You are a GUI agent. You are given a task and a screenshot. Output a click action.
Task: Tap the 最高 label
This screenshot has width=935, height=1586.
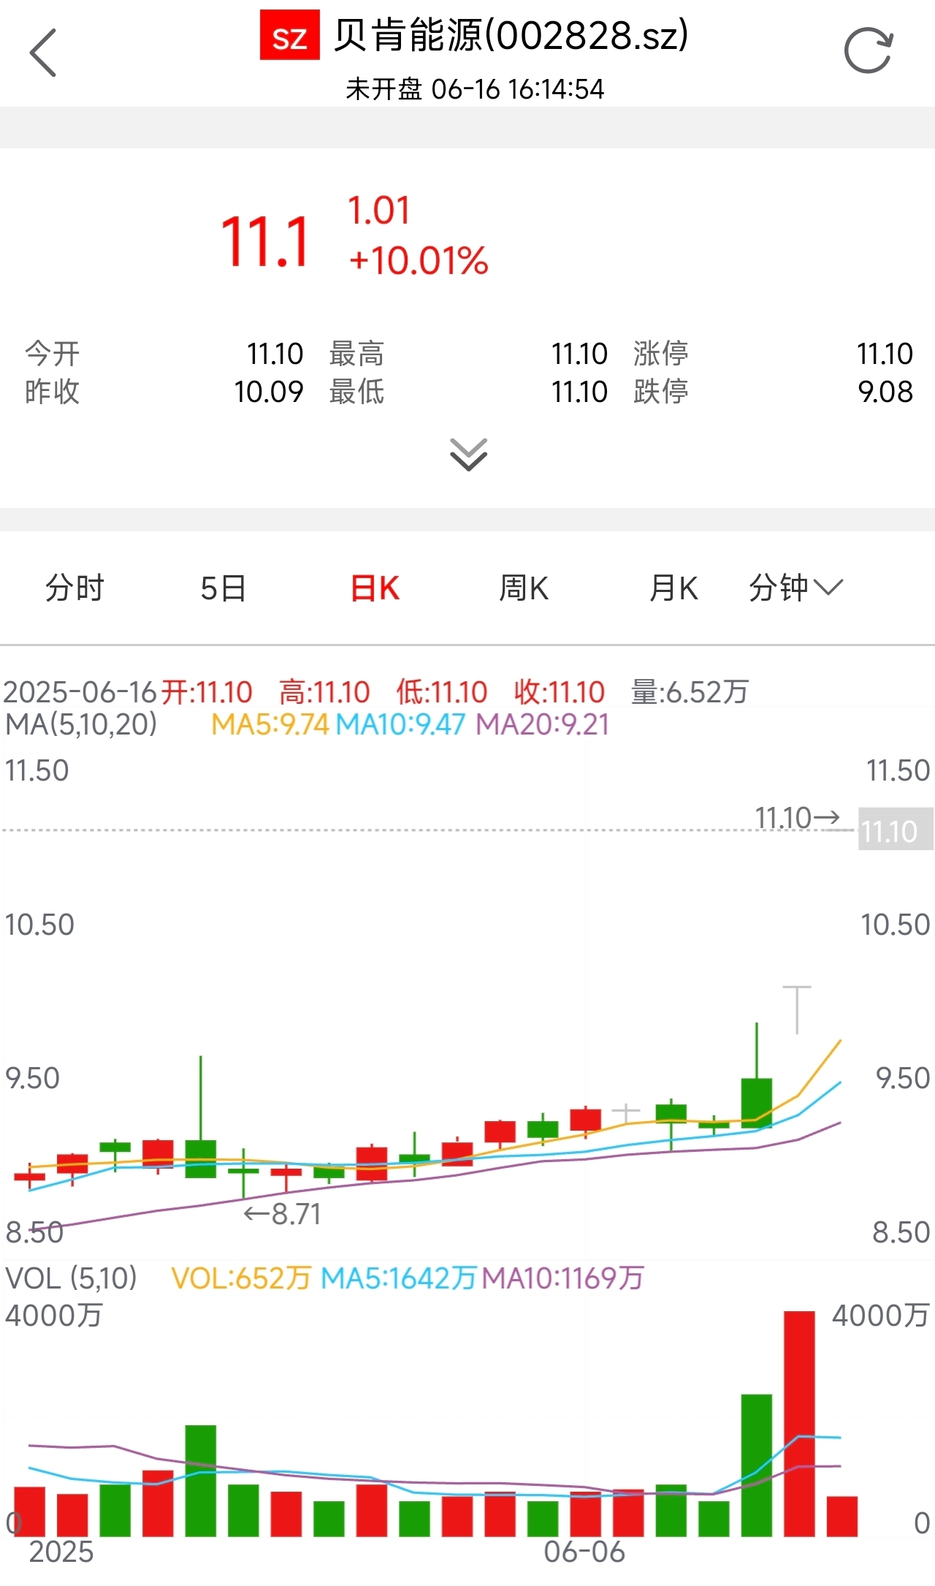[x=356, y=354]
